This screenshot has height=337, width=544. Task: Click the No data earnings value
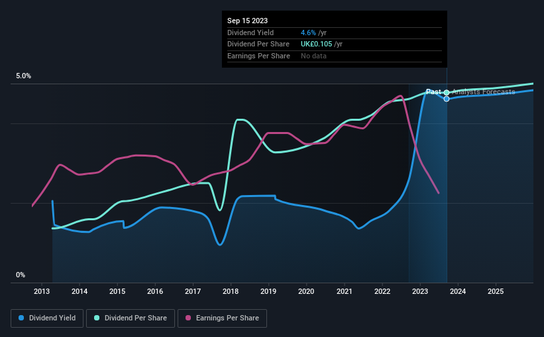coord(313,56)
